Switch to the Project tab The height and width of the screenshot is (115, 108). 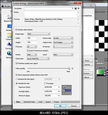[x=56, y=102]
